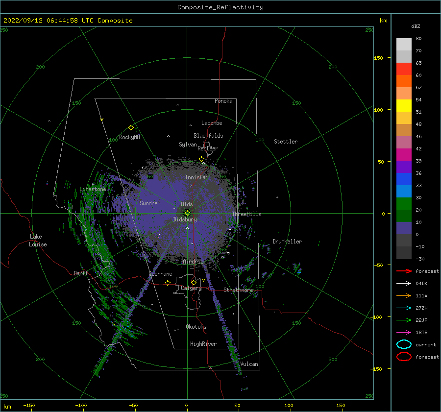441x412 pixels.
Task: Click yellow diamond marker above Calgary
Action: (x=194, y=282)
